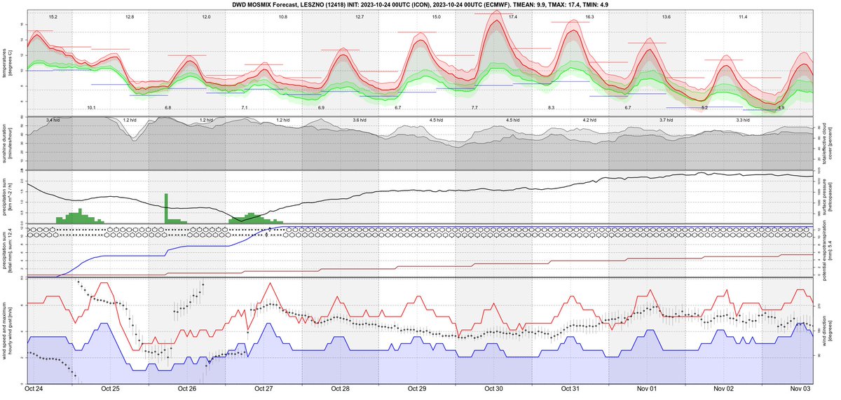Click the daily max value '15.0'
This screenshot has width=841, height=400.
point(437,16)
